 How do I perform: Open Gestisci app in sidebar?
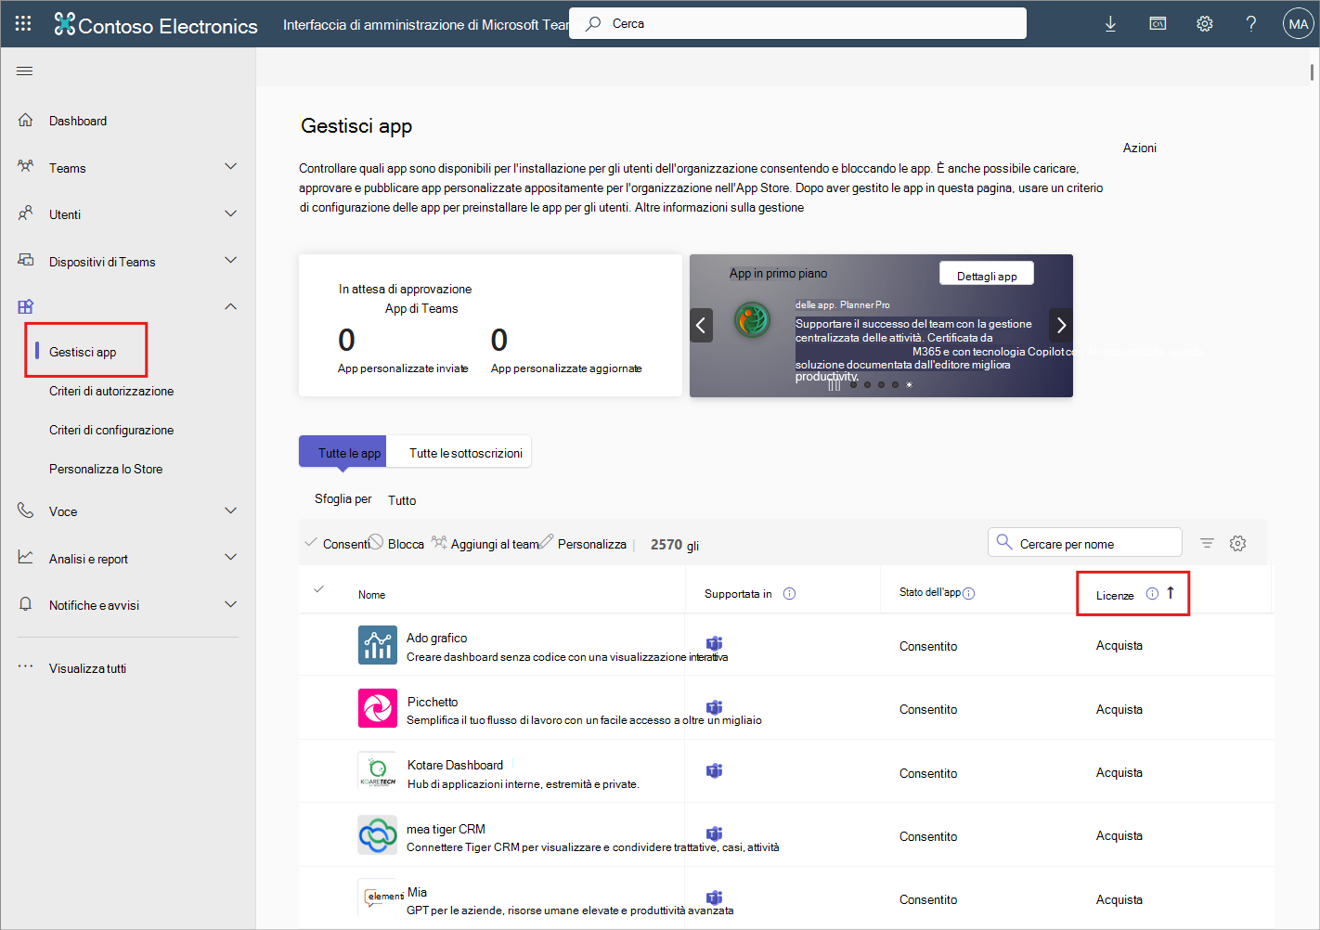pos(83,352)
